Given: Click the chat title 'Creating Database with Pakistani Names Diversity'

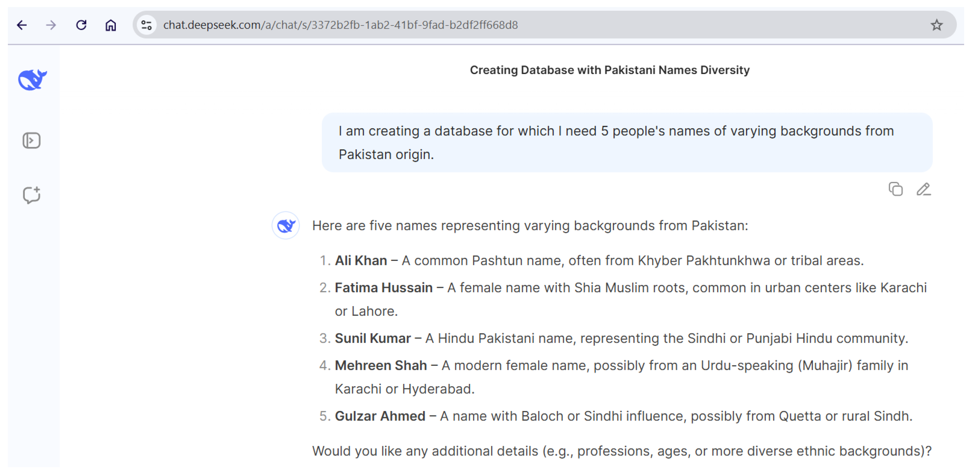Looking at the screenshot, I should pos(609,70).
